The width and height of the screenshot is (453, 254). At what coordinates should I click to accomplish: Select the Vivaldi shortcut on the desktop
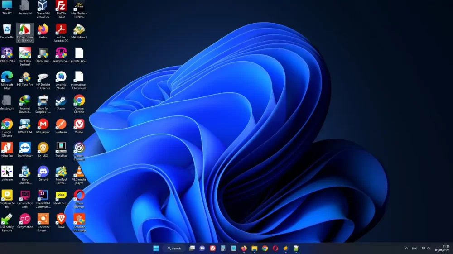(79, 126)
